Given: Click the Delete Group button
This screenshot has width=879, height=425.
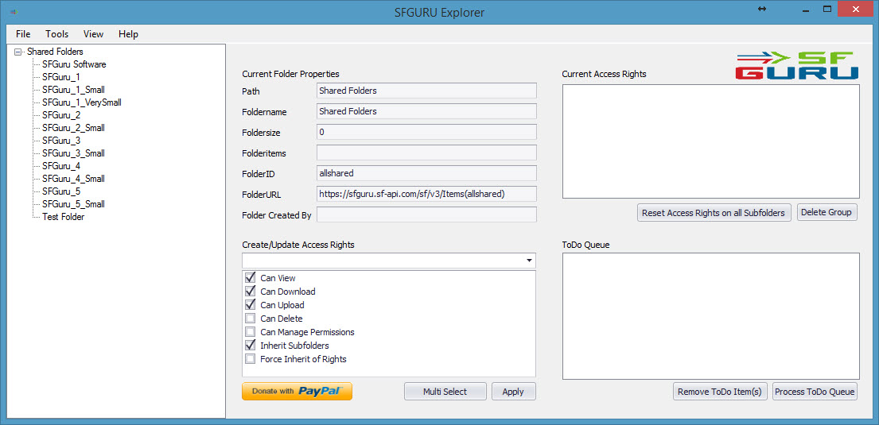Looking at the screenshot, I should click(826, 213).
